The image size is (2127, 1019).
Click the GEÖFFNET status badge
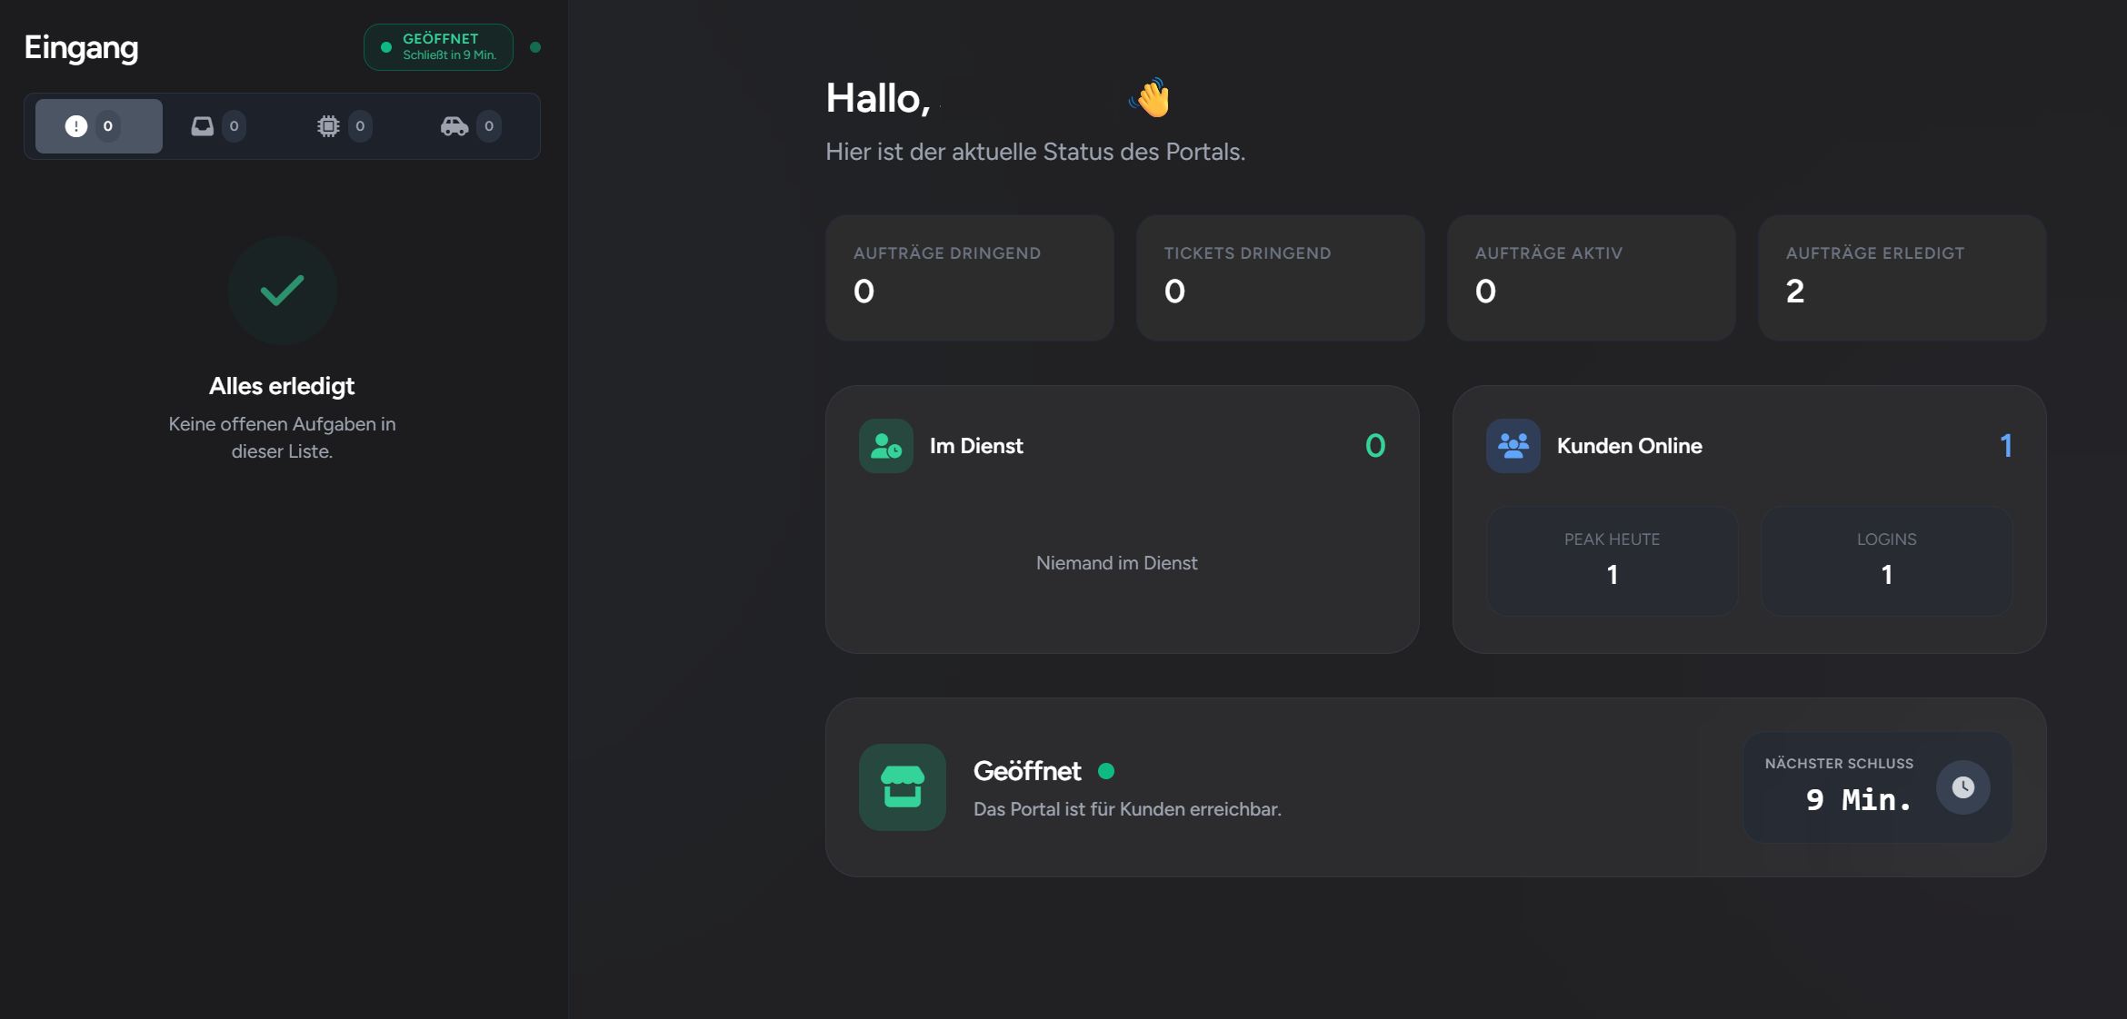(438, 47)
